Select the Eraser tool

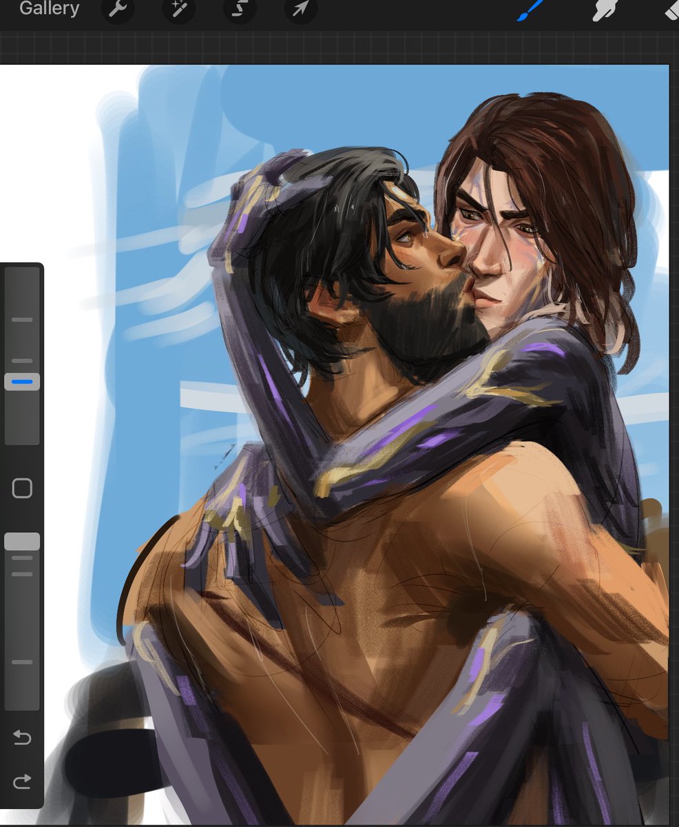671,9
